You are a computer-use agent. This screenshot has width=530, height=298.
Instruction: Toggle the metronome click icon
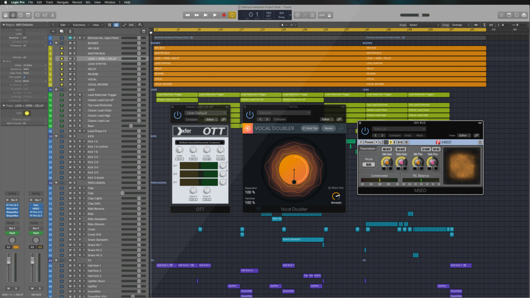pos(329,15)
